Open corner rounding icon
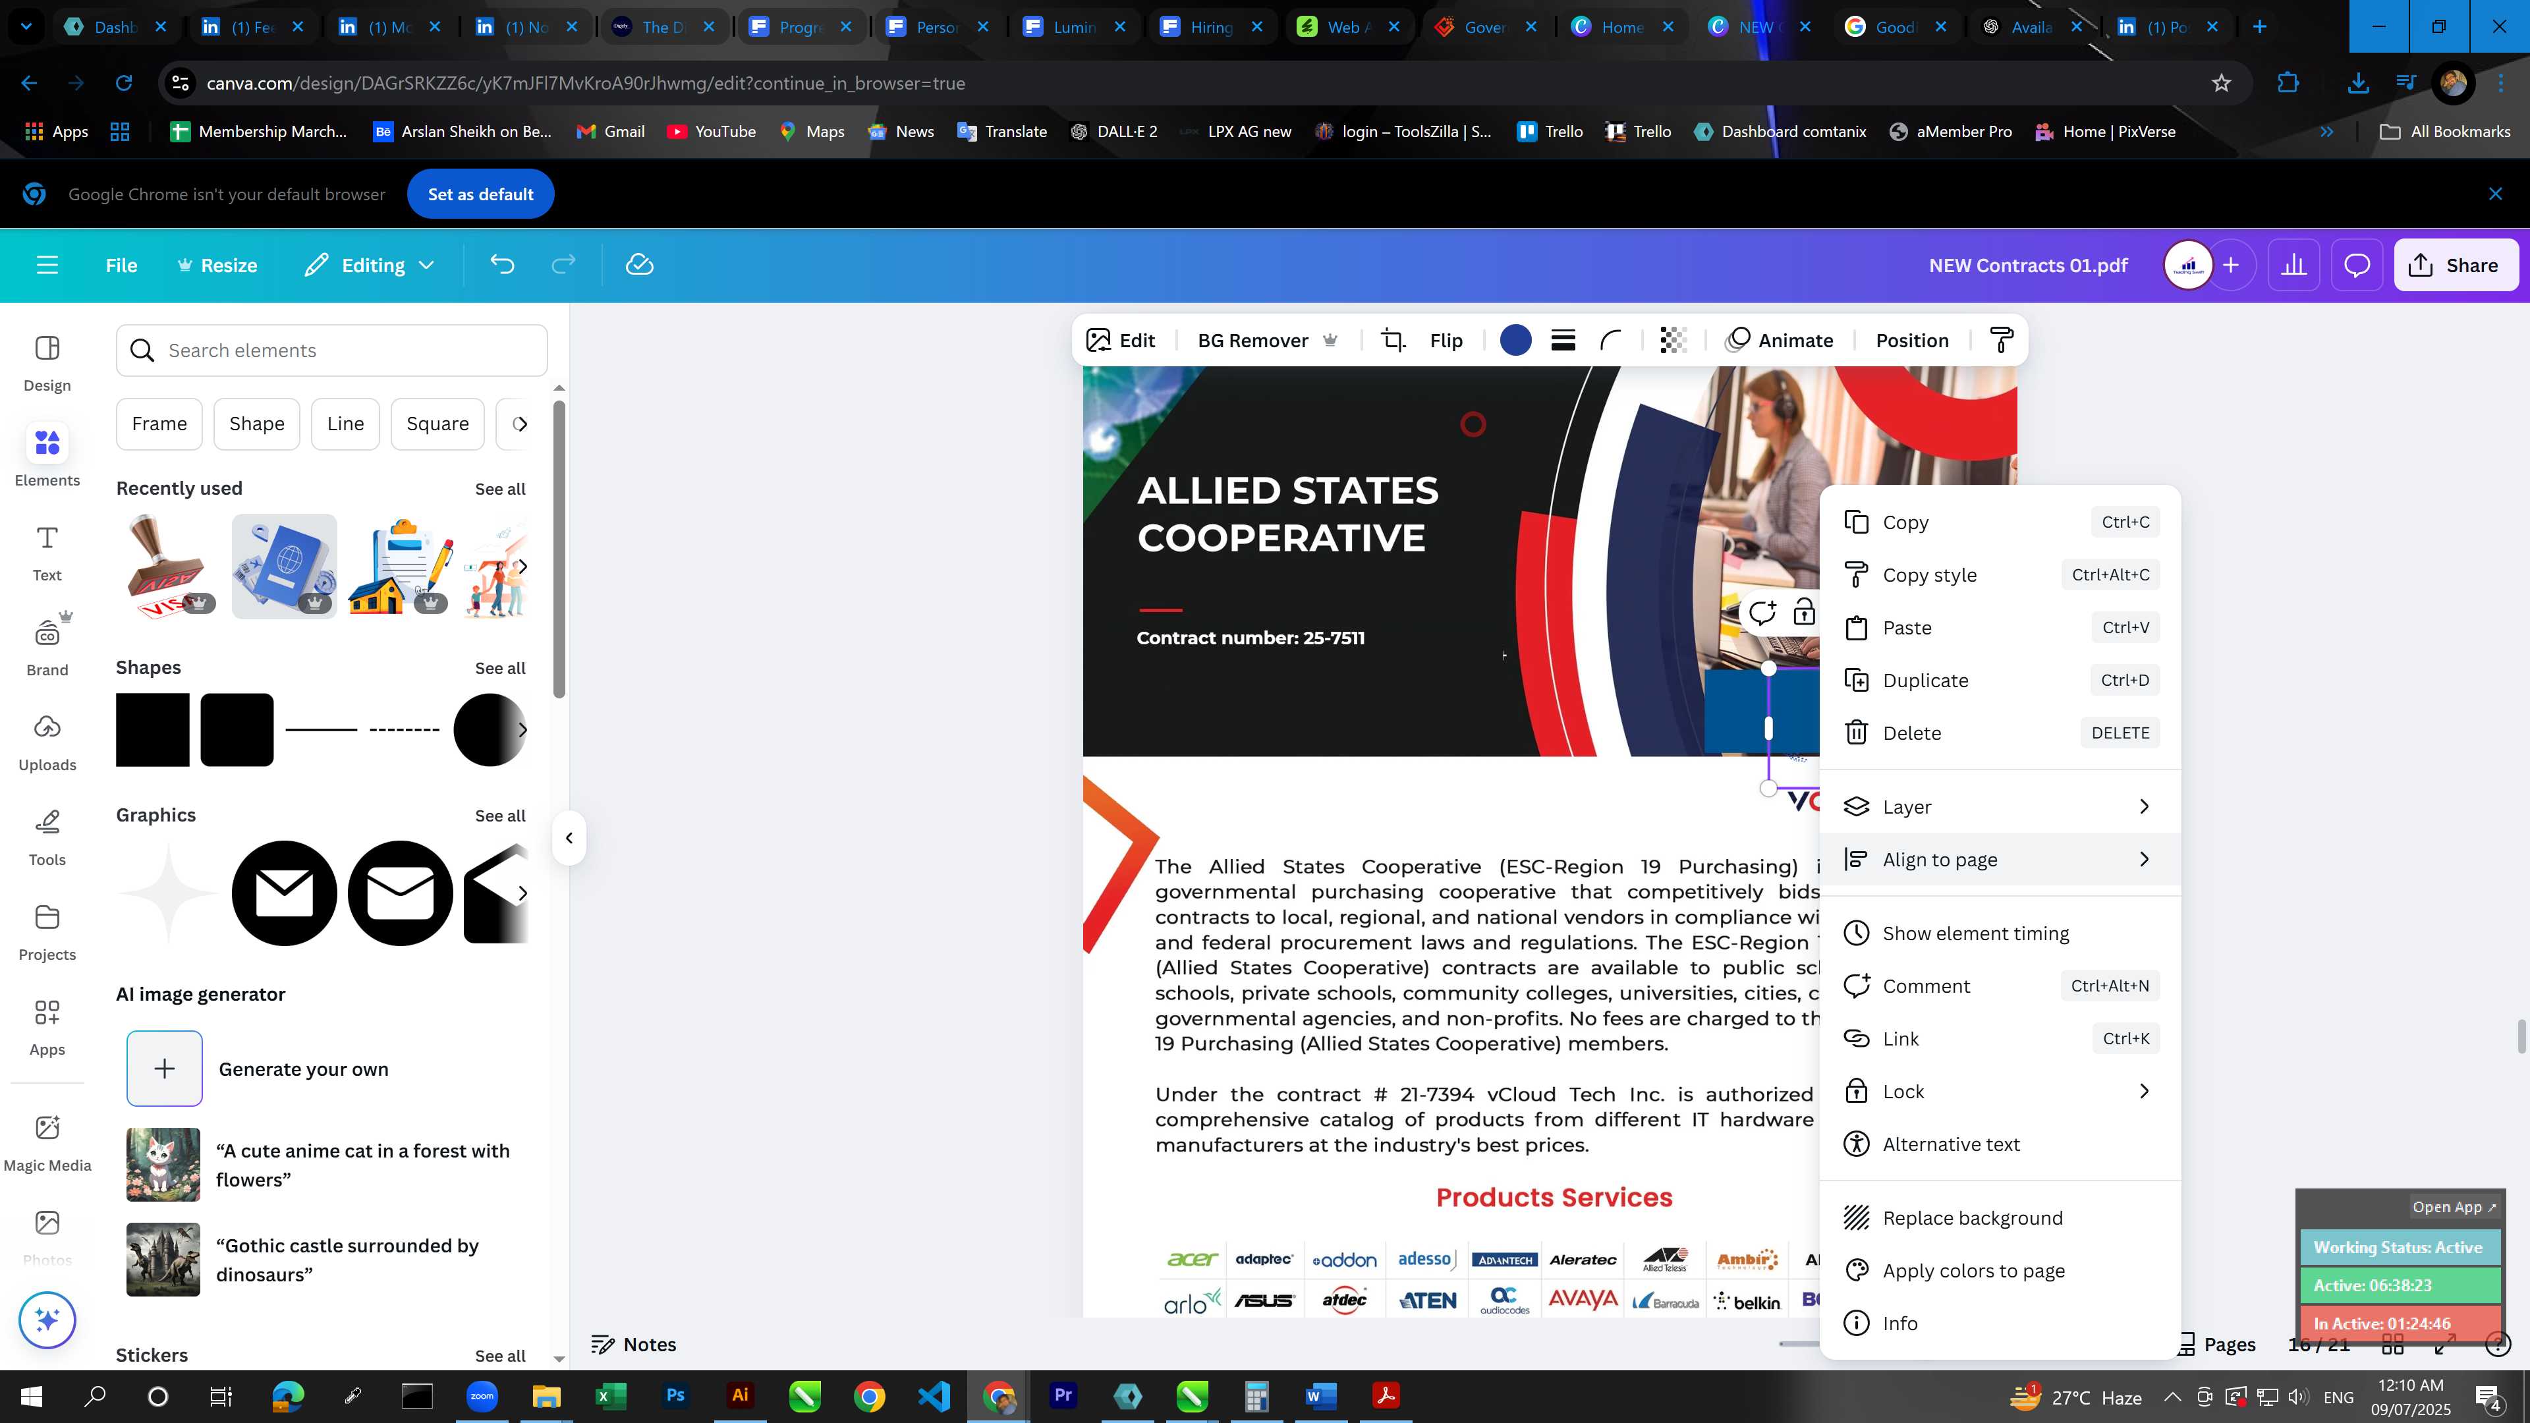 click(x=1611, y=341)
